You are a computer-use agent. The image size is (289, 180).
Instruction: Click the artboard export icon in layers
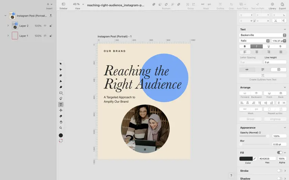pyautogui.click(x=51, y=16)
